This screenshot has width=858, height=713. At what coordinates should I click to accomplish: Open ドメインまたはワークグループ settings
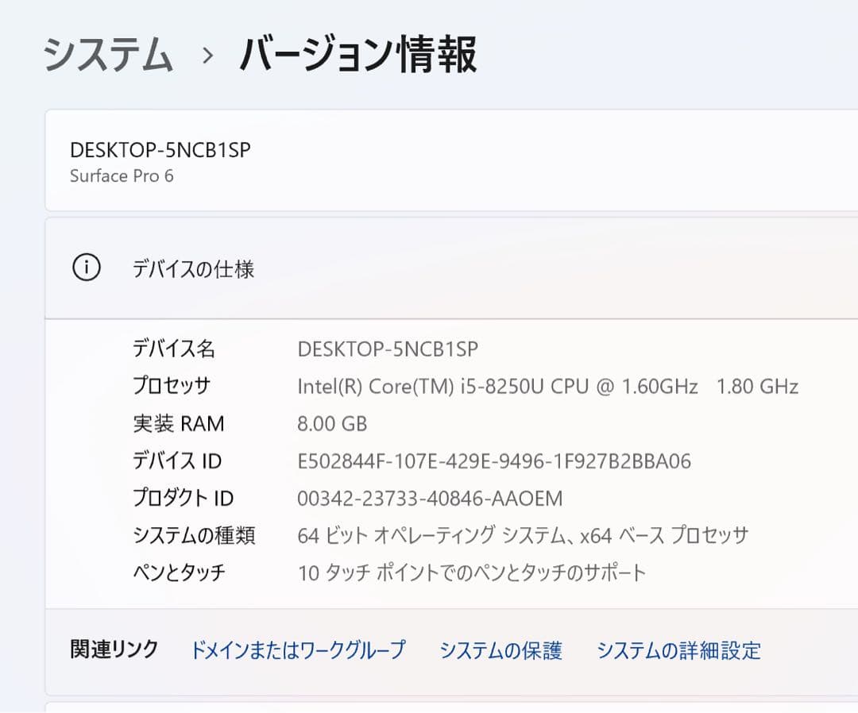pos(300,650)
